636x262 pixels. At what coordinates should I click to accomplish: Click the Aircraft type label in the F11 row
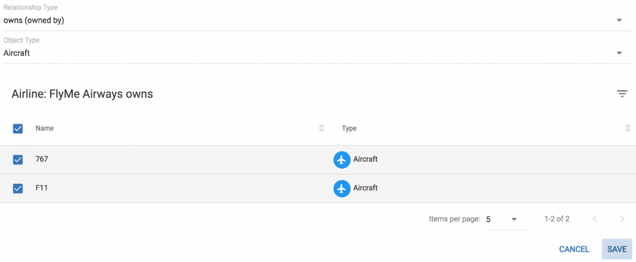point(366,188)
